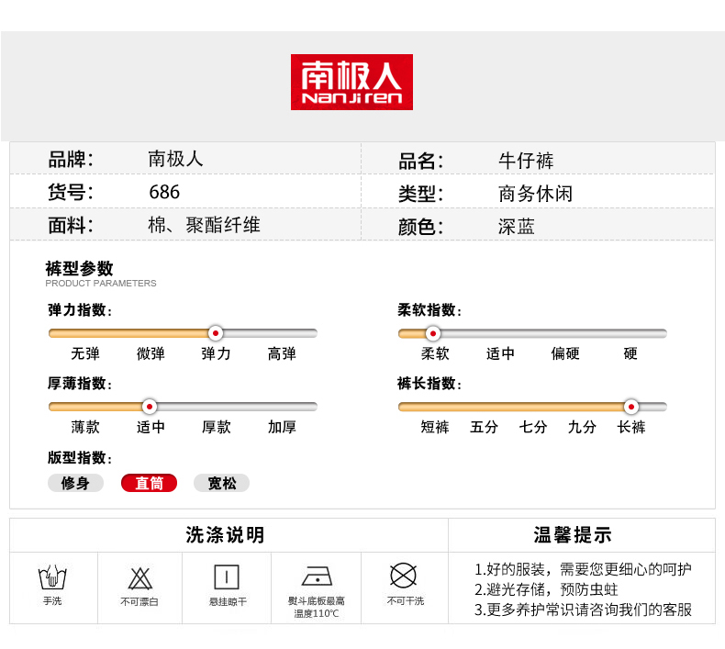
Task: Click the 无弹 elasticity label
Action: tap(85, 353)
